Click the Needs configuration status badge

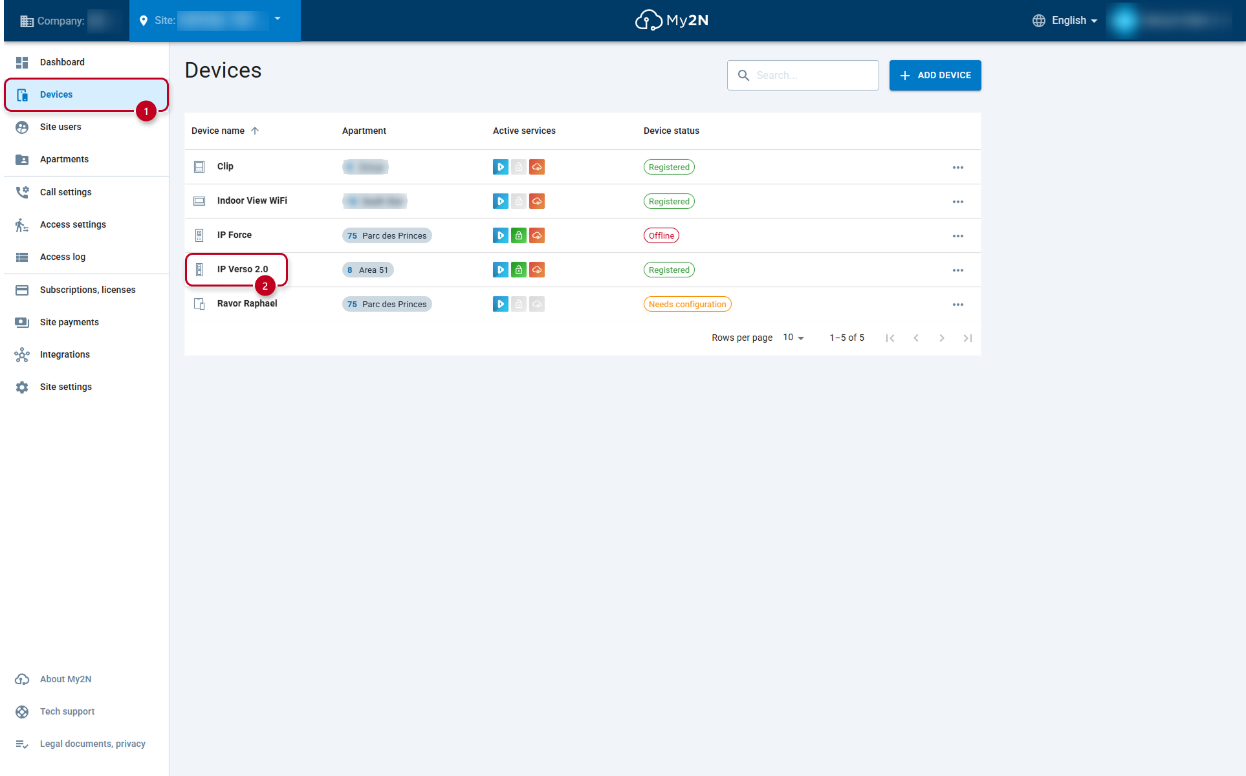click(687, 304)
